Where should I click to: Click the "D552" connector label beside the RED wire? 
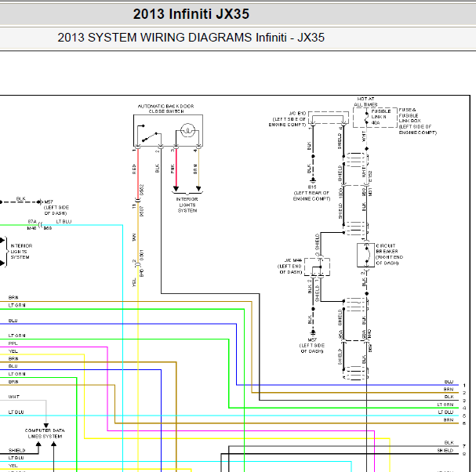coord(142,190)
